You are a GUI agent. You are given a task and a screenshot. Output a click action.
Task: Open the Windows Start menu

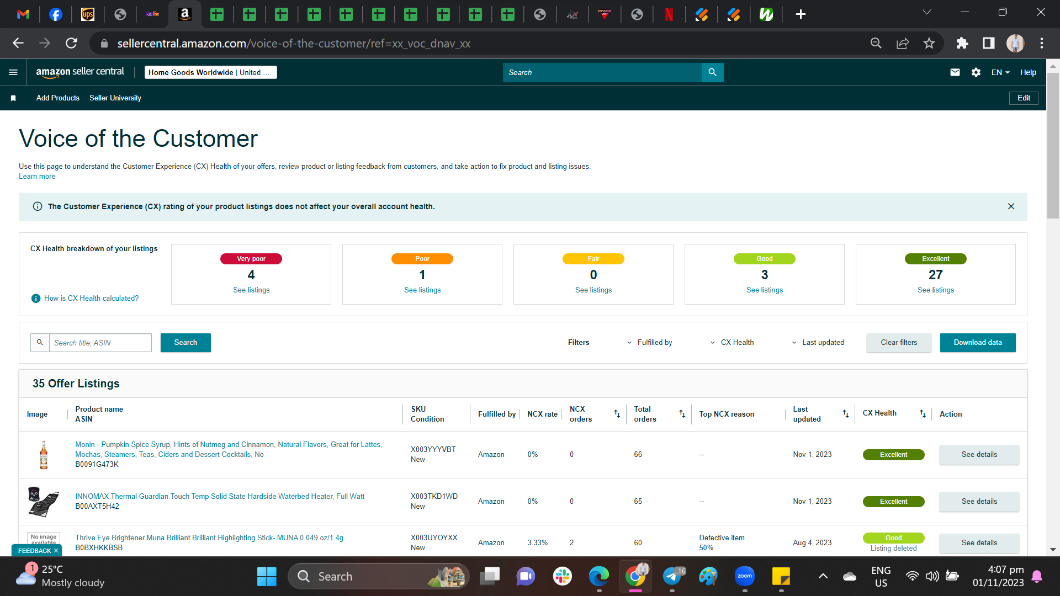[267, 577]
